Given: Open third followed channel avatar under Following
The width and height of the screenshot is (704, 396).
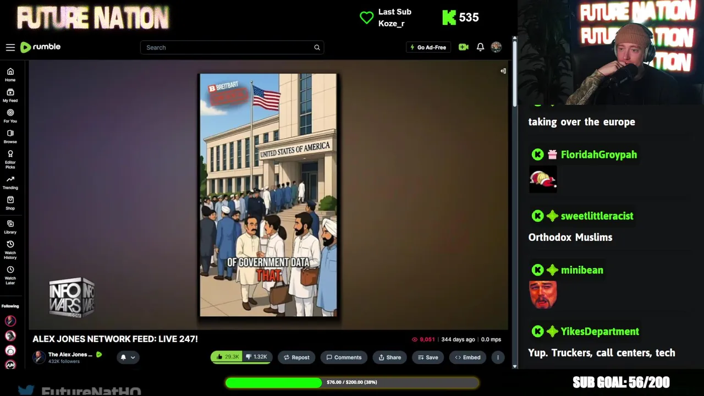Looking at the screenshot, I should click(x=10, y=350).
